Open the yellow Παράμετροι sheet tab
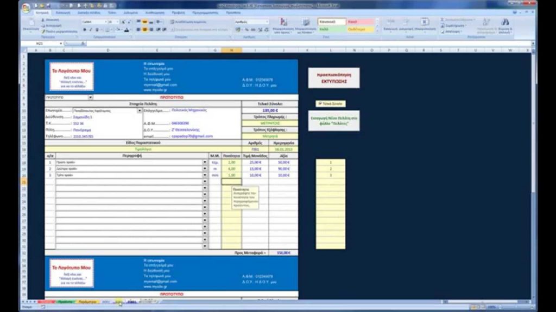The image size is (556, 312). tap(87, 301)
